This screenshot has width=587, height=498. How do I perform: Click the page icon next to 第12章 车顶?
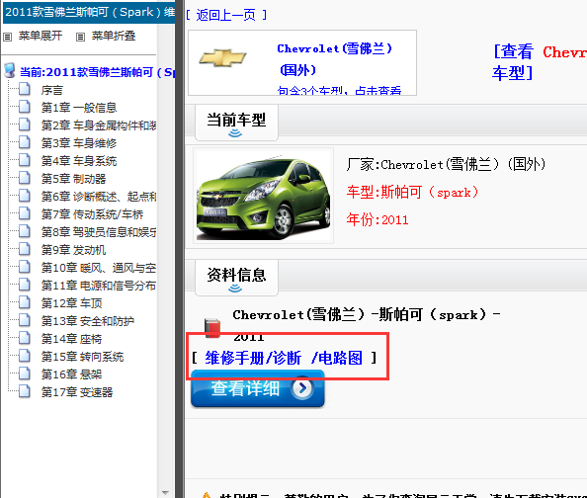[x=25, y=302]
